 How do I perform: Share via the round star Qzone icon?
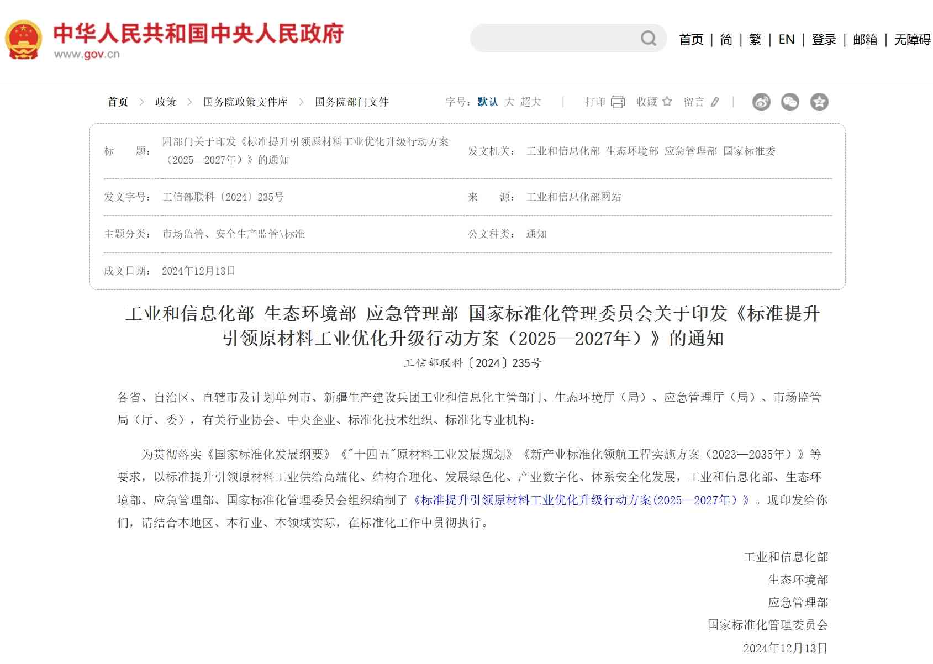coord(819,102)
